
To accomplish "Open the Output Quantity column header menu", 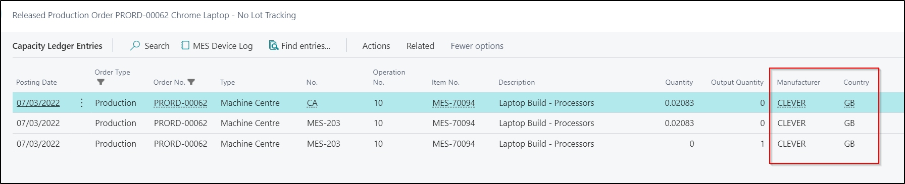I will coord(737,82).
